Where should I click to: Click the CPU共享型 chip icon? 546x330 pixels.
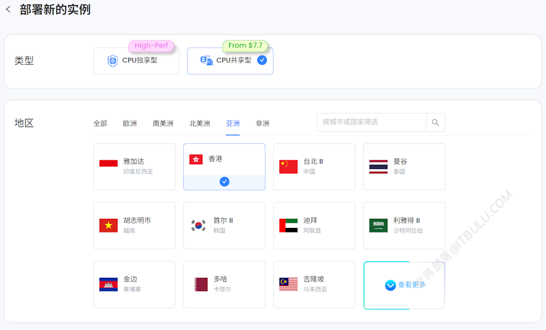tap(206, 60)
